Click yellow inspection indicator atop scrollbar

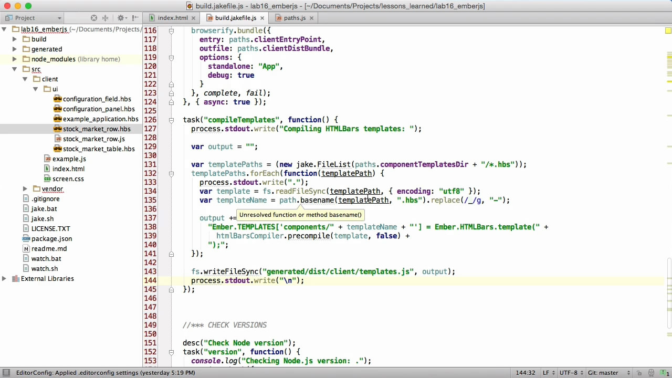coord(668,31)
